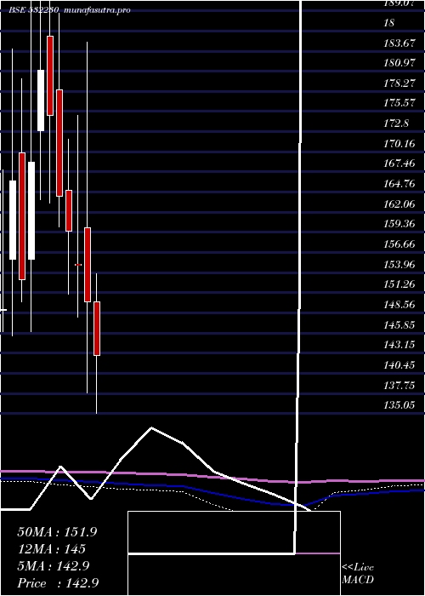The image size is (425, 596).
Task: Click the 170.16 price axis label
Action: point(399,144)
